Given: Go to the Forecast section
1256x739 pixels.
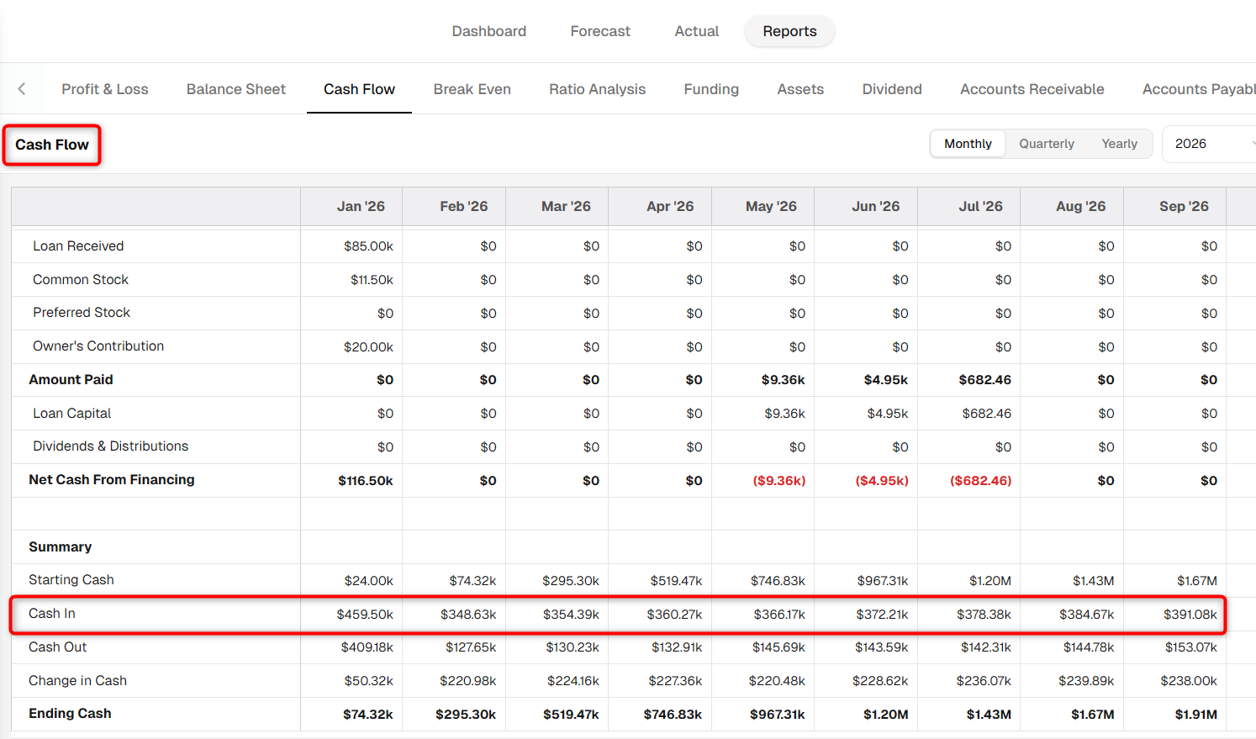Looking at the screenshot, I should 600,31.
